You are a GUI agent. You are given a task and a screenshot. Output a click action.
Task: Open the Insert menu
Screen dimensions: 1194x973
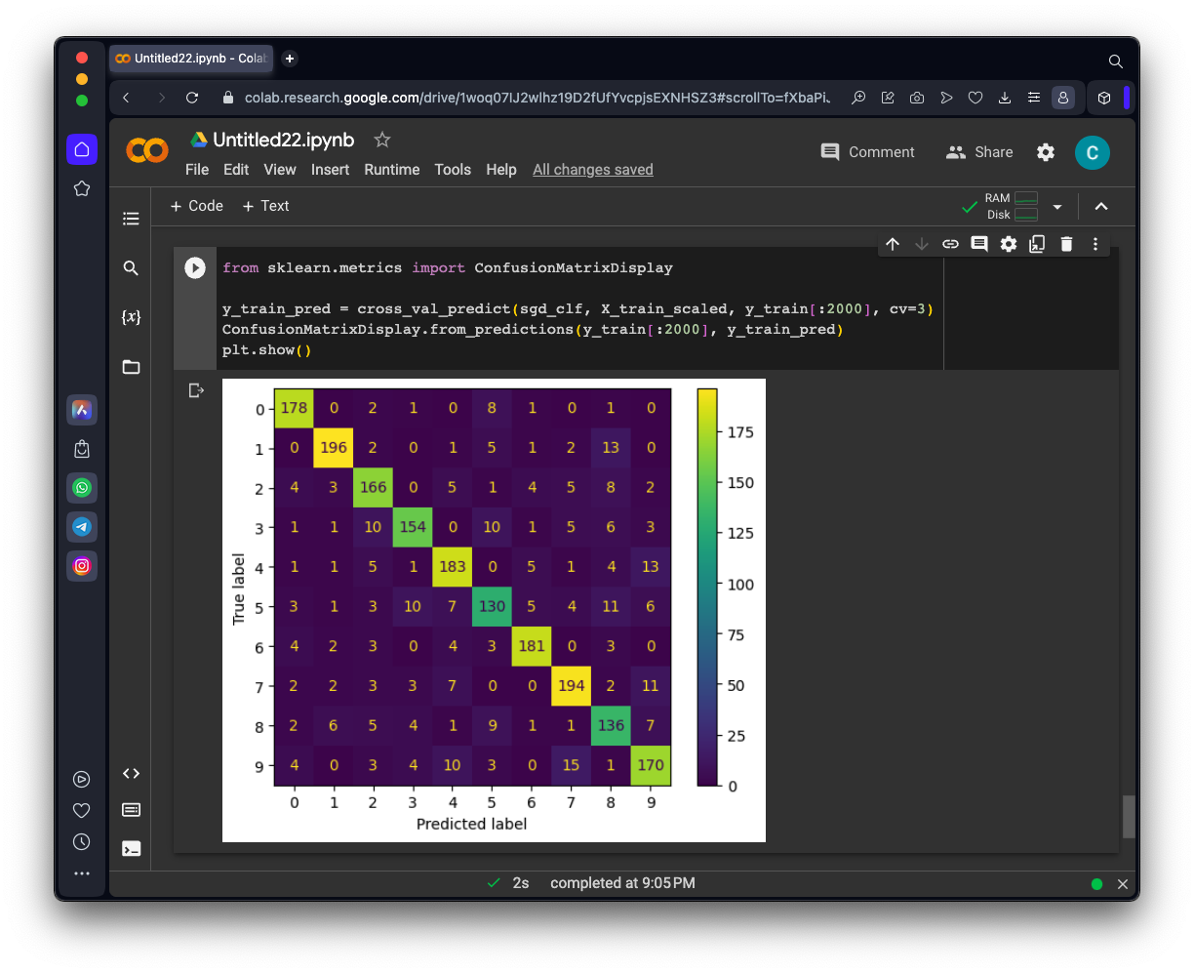[x=330, y=170]
